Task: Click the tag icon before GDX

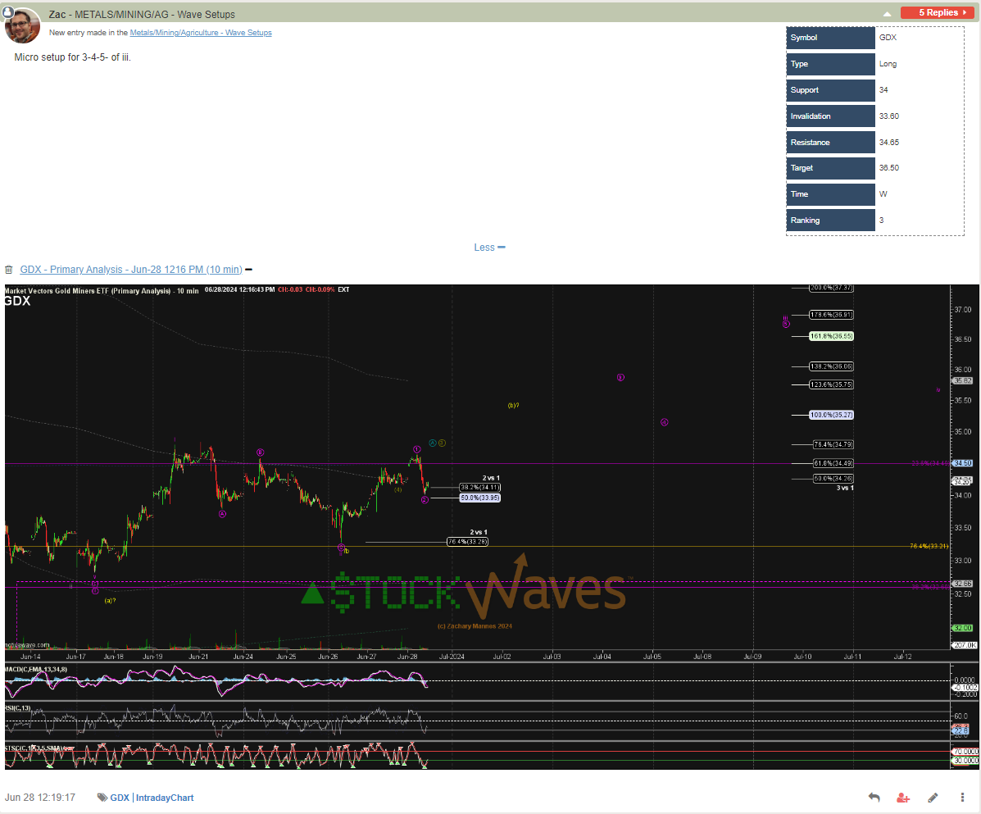Action: click(102, 798)
